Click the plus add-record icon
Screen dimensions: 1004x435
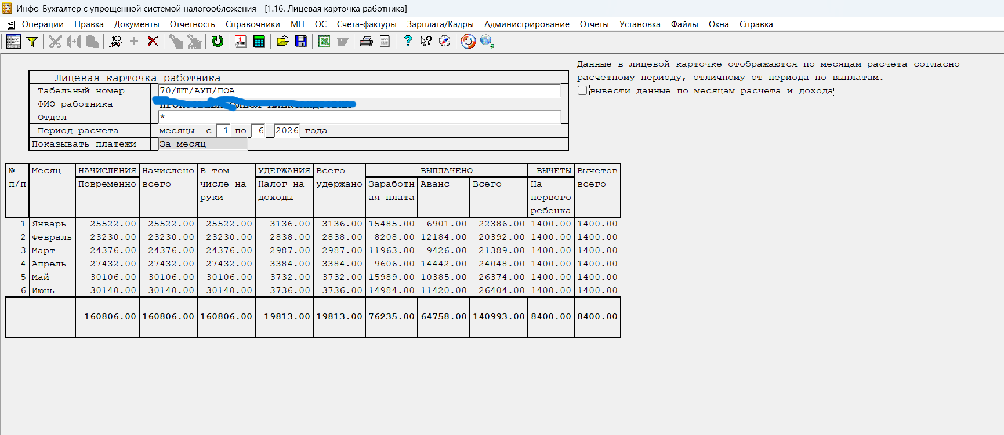[x=134, y=41]
